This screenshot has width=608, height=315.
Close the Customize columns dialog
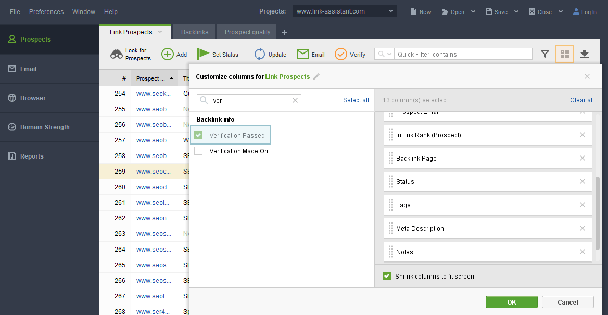587,76
